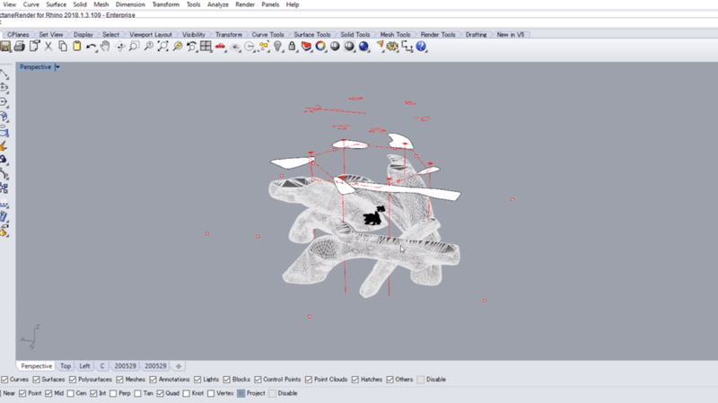Open the Curve Tools toolbar tab
Image resolution: width=718 pixels, height=403 pixels.
click(x=267, y=35)
